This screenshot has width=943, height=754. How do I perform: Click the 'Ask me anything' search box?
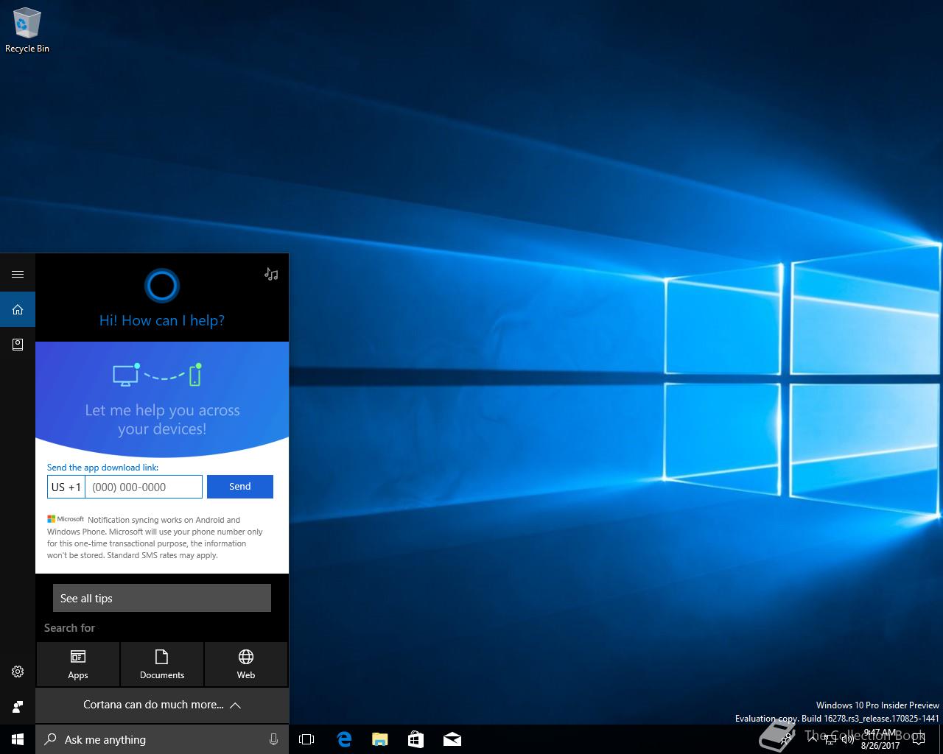[162, 739]
